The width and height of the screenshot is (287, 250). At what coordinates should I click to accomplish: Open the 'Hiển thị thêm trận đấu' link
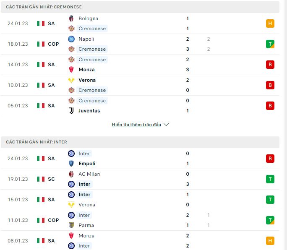click(136, 125)
